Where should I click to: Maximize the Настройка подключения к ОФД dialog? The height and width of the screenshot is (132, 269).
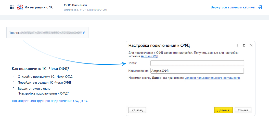tap(244, 45)
